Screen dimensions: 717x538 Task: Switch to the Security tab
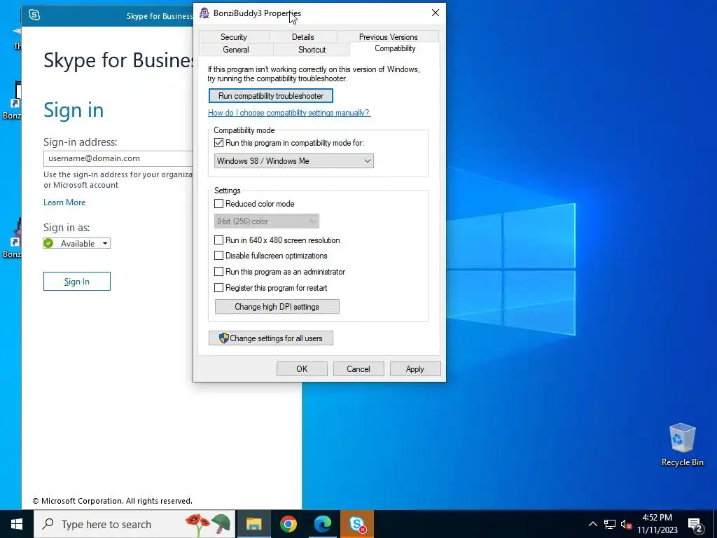coord(234,37)
